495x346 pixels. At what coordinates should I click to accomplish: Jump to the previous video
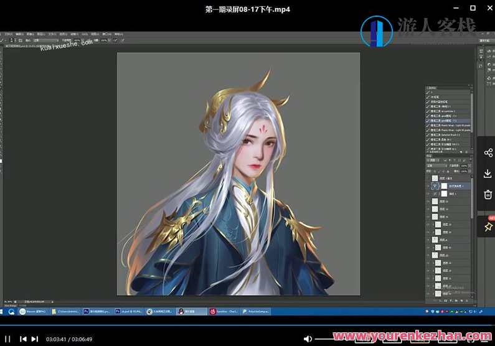(23, 339)
